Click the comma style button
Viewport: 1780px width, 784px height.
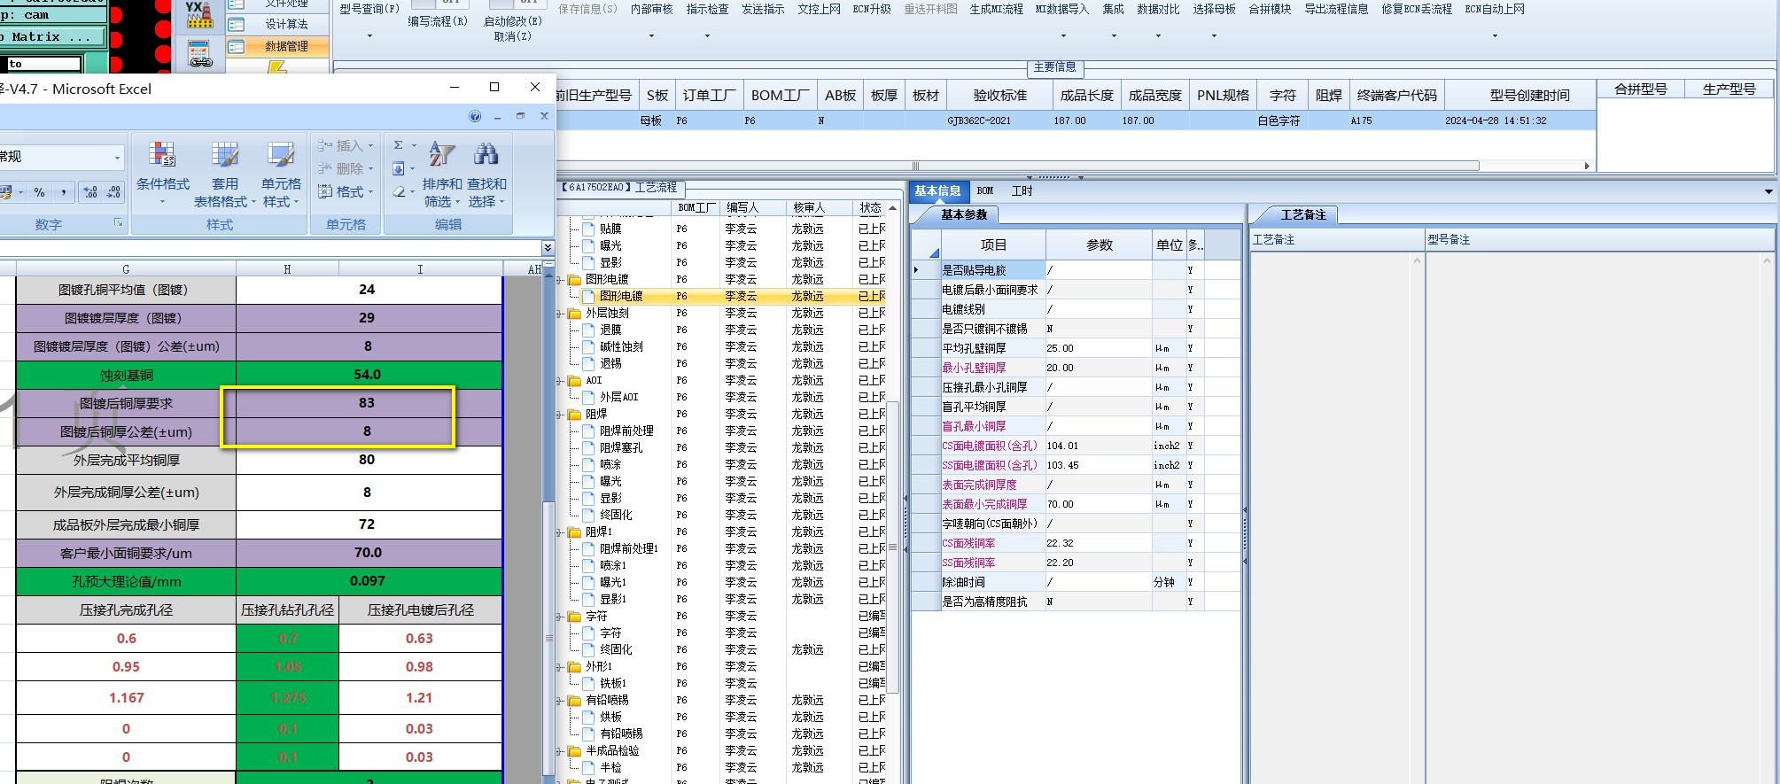point(63,192)
